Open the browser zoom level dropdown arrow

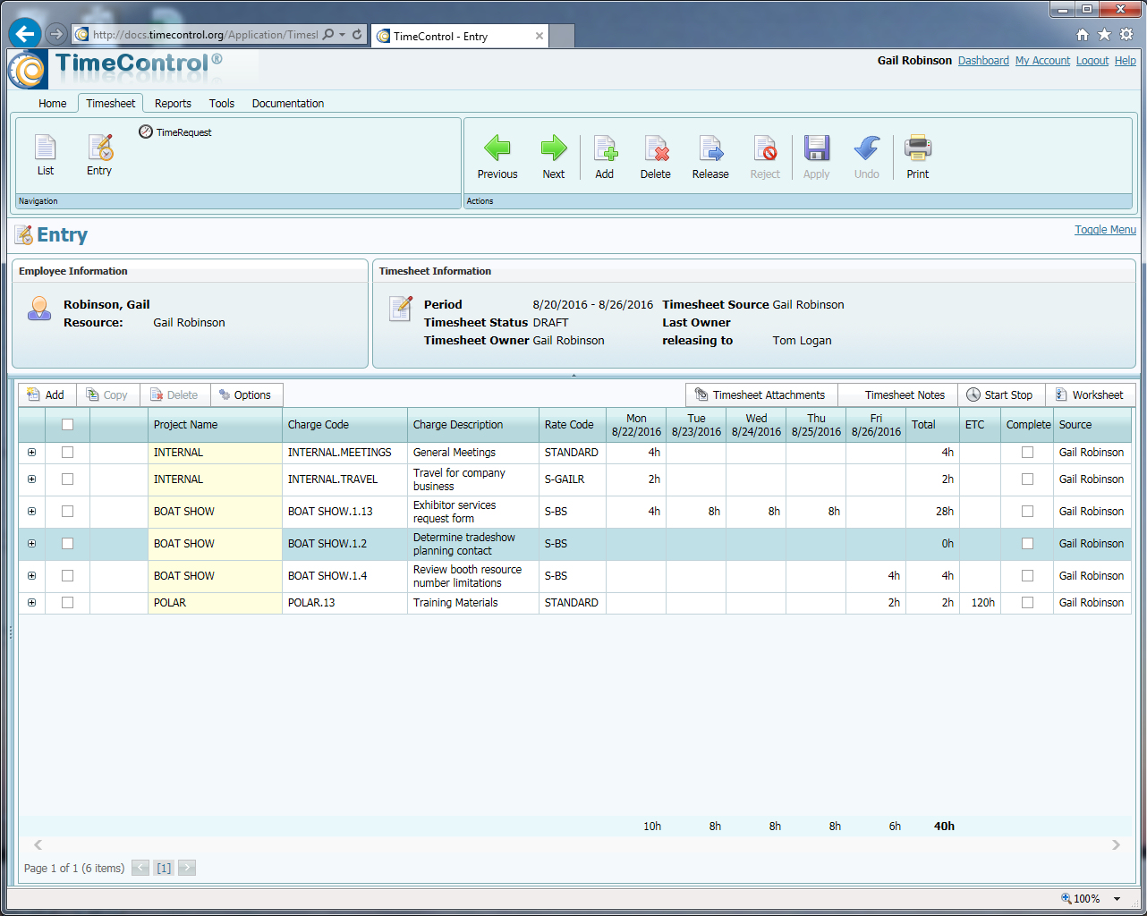(1117, 899)
